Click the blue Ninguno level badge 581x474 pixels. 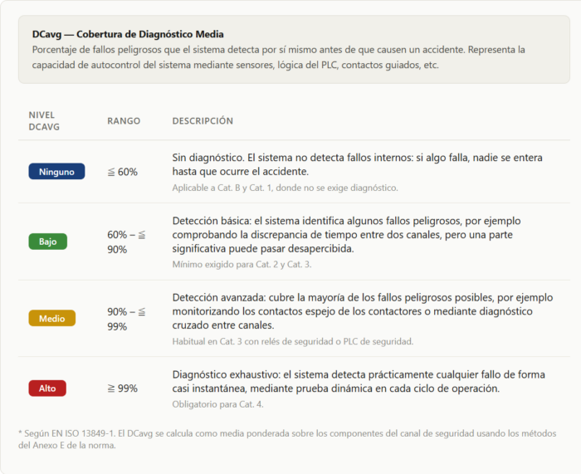[56, 172]
